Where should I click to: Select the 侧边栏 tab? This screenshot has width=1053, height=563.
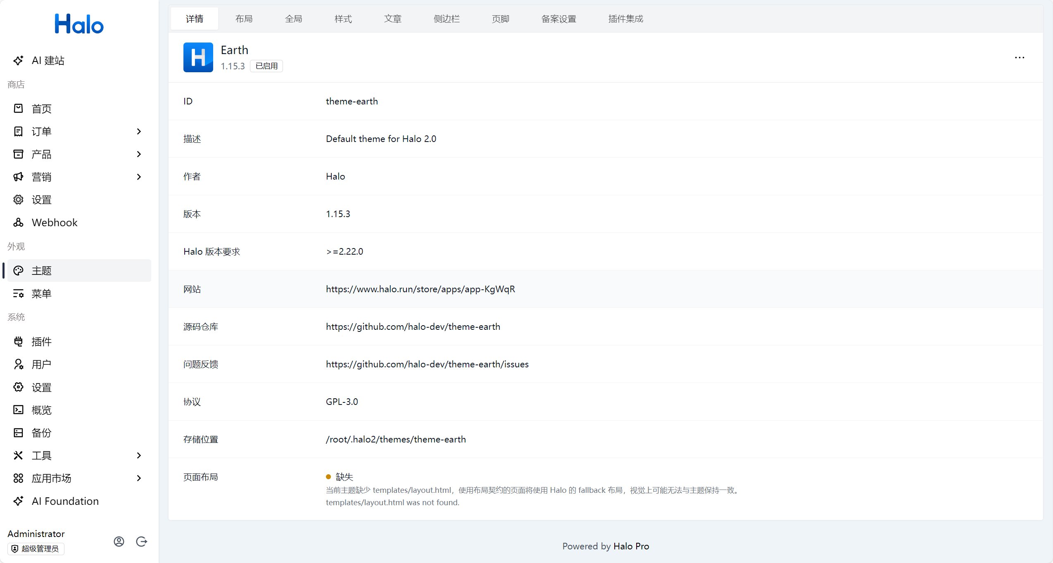[x=447, y=19]
